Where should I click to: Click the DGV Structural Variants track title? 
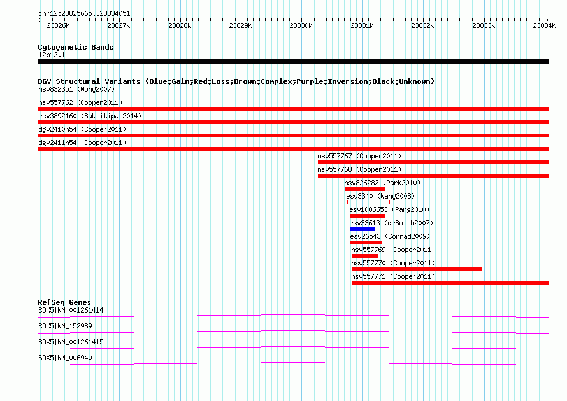[x=236, y=81]
